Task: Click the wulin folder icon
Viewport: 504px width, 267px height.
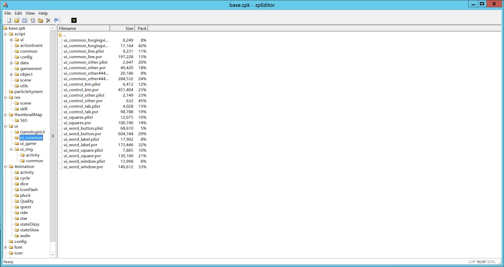Action: point(17,236)
